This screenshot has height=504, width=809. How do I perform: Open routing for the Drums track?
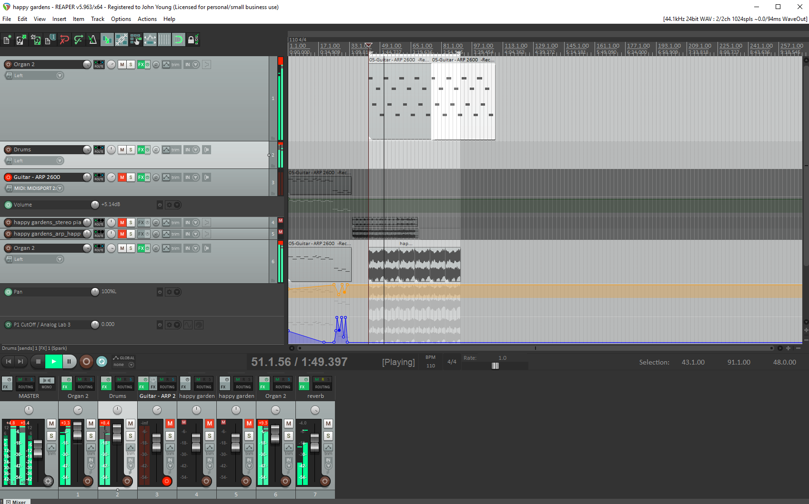pyautogui.click(x=99, y=149)
